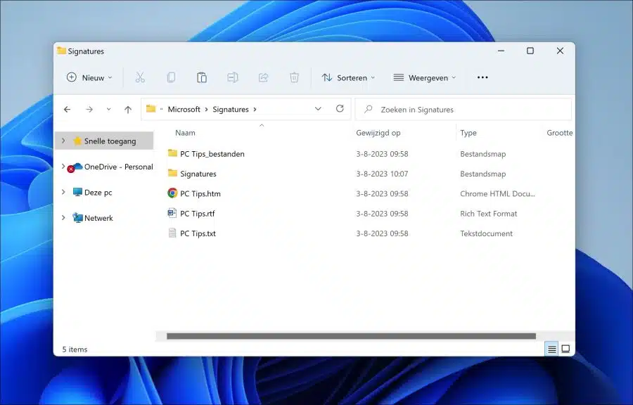Select the Signatures folder name in list
Screen dimensions: 633x405
pos(198,174)
